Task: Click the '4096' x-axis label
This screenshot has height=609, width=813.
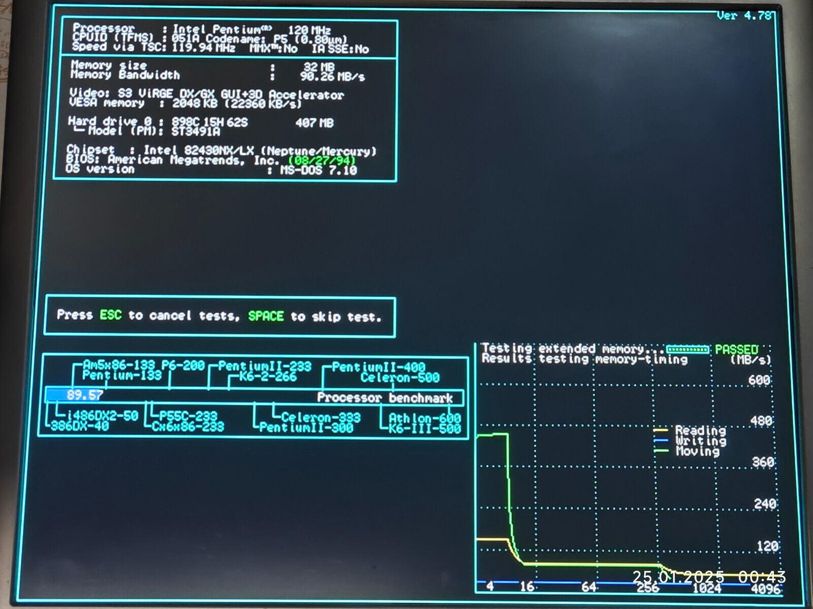Action: pyautogui.click(x=765, y=589)
